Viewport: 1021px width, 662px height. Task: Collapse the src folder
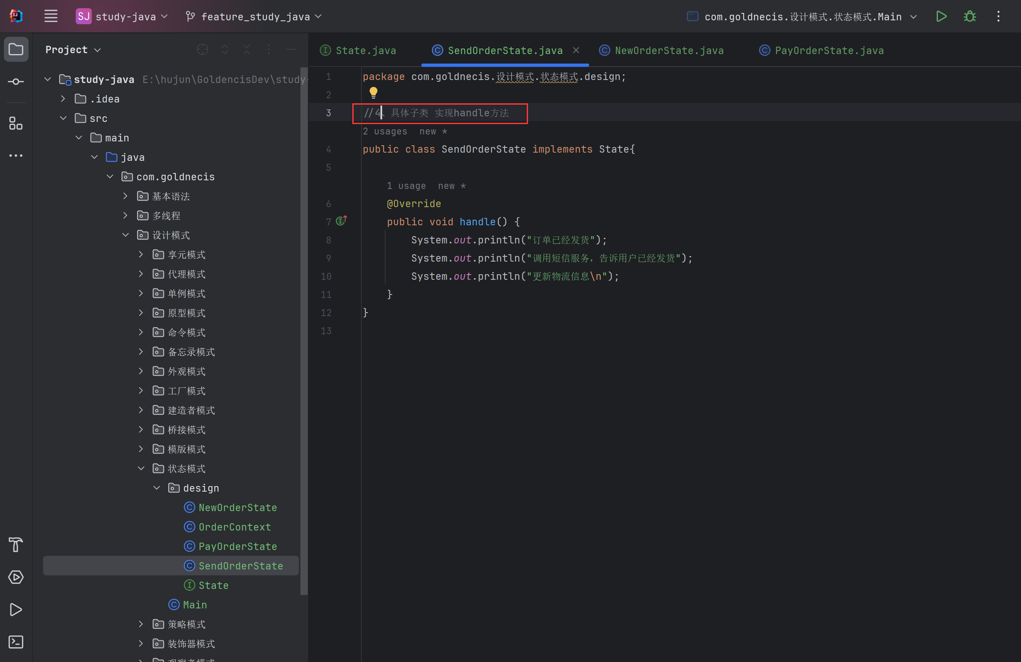coord(63,118)
